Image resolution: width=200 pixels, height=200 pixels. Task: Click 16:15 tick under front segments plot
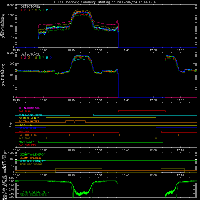click(x=71, y=50)
